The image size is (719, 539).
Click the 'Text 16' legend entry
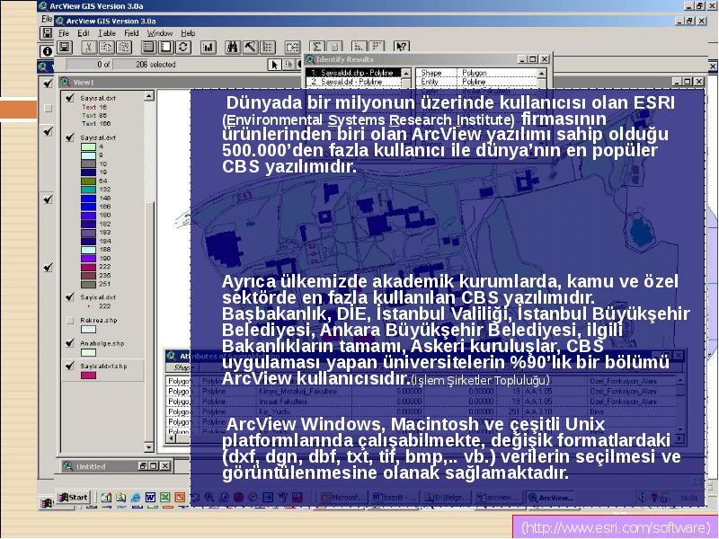(94, 107)
